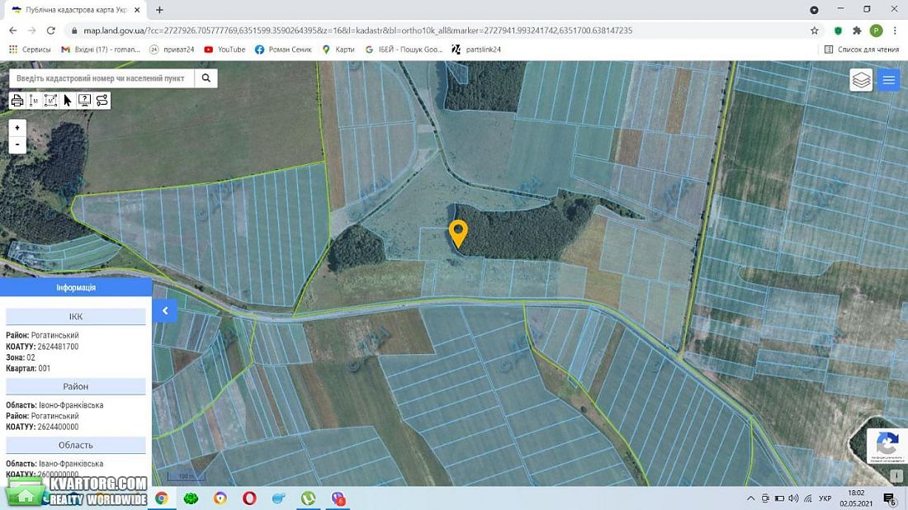Show hidden tray icons chevron

coord(750,498)
